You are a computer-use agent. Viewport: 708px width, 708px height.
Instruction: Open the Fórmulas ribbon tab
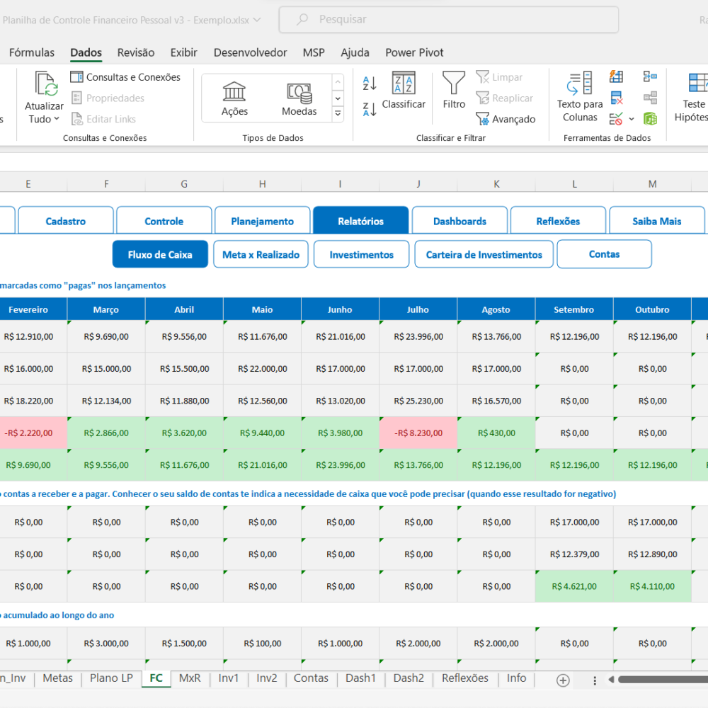[x=32, y=53]
